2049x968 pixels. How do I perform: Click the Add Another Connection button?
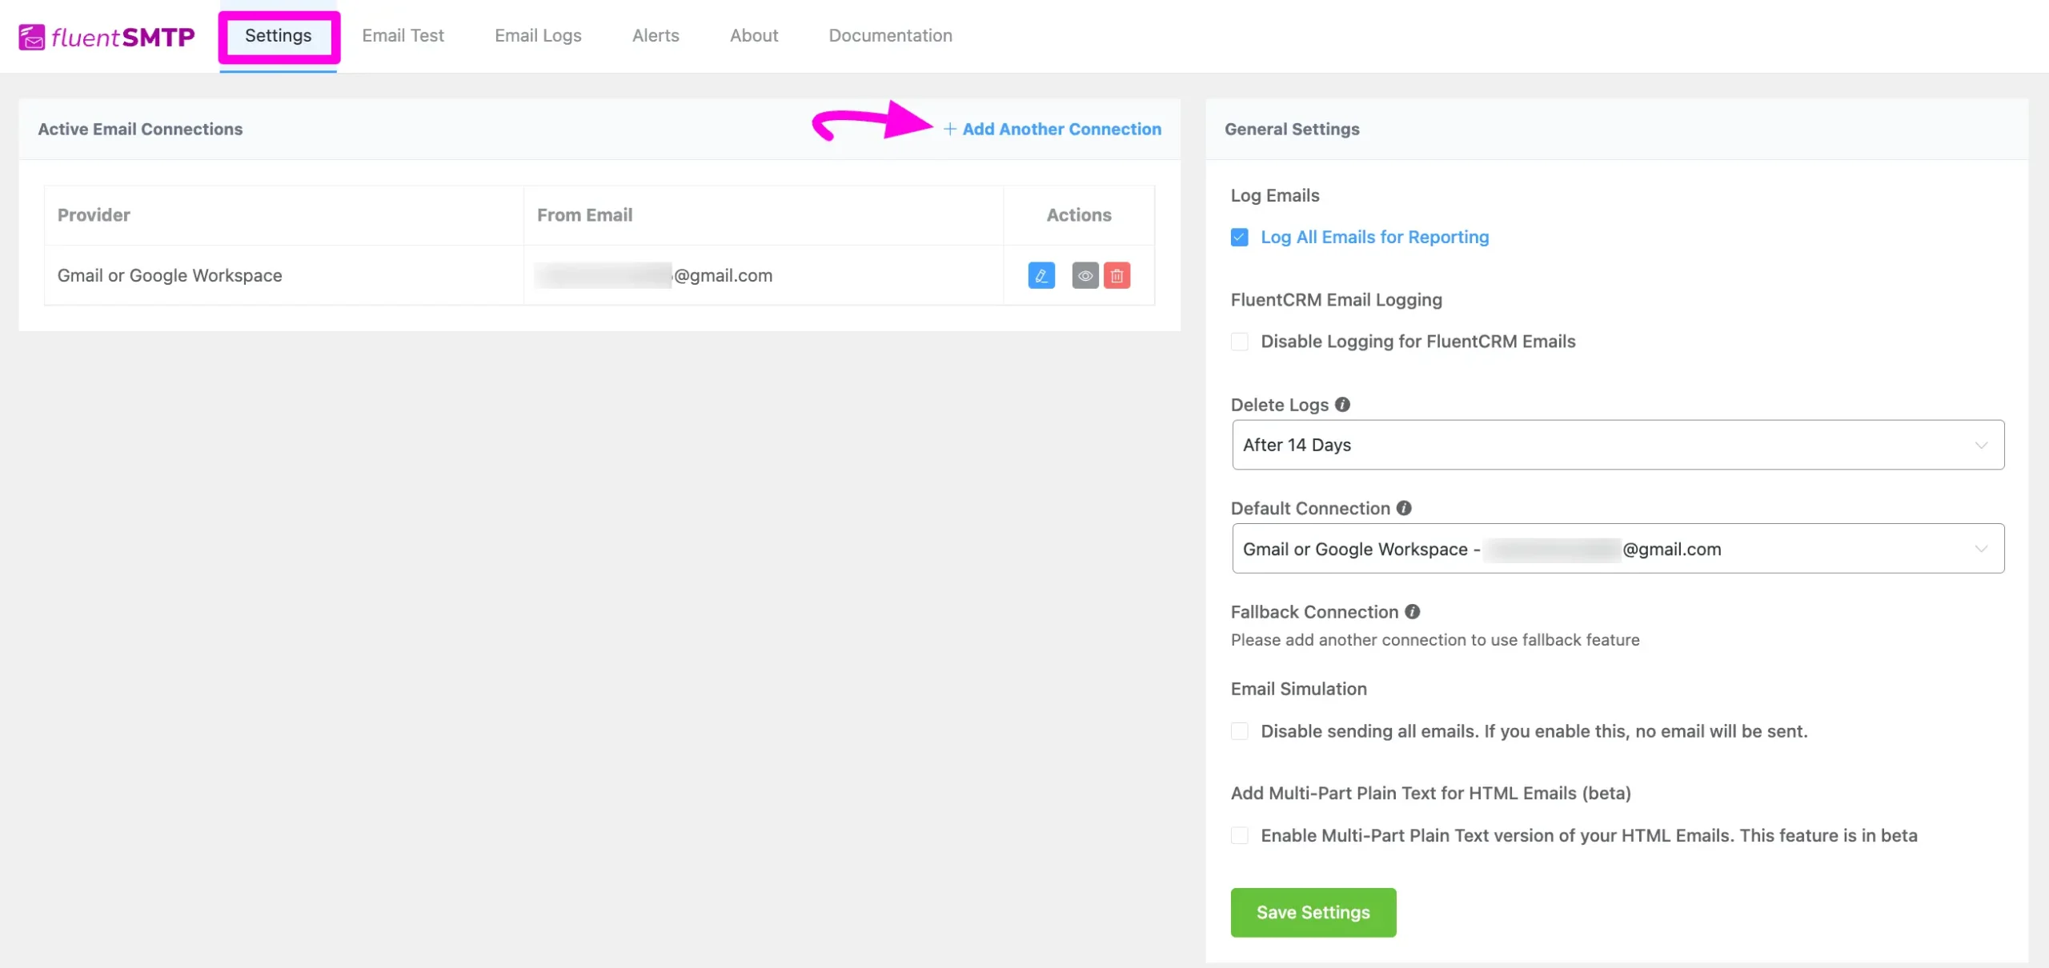1052,130
